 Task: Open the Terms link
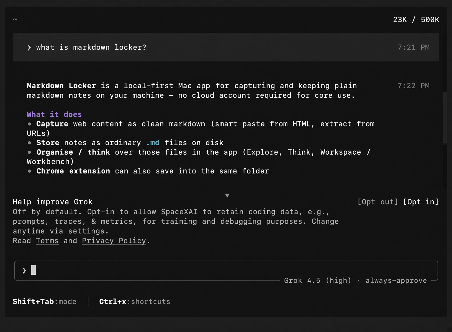click(47, 241)
